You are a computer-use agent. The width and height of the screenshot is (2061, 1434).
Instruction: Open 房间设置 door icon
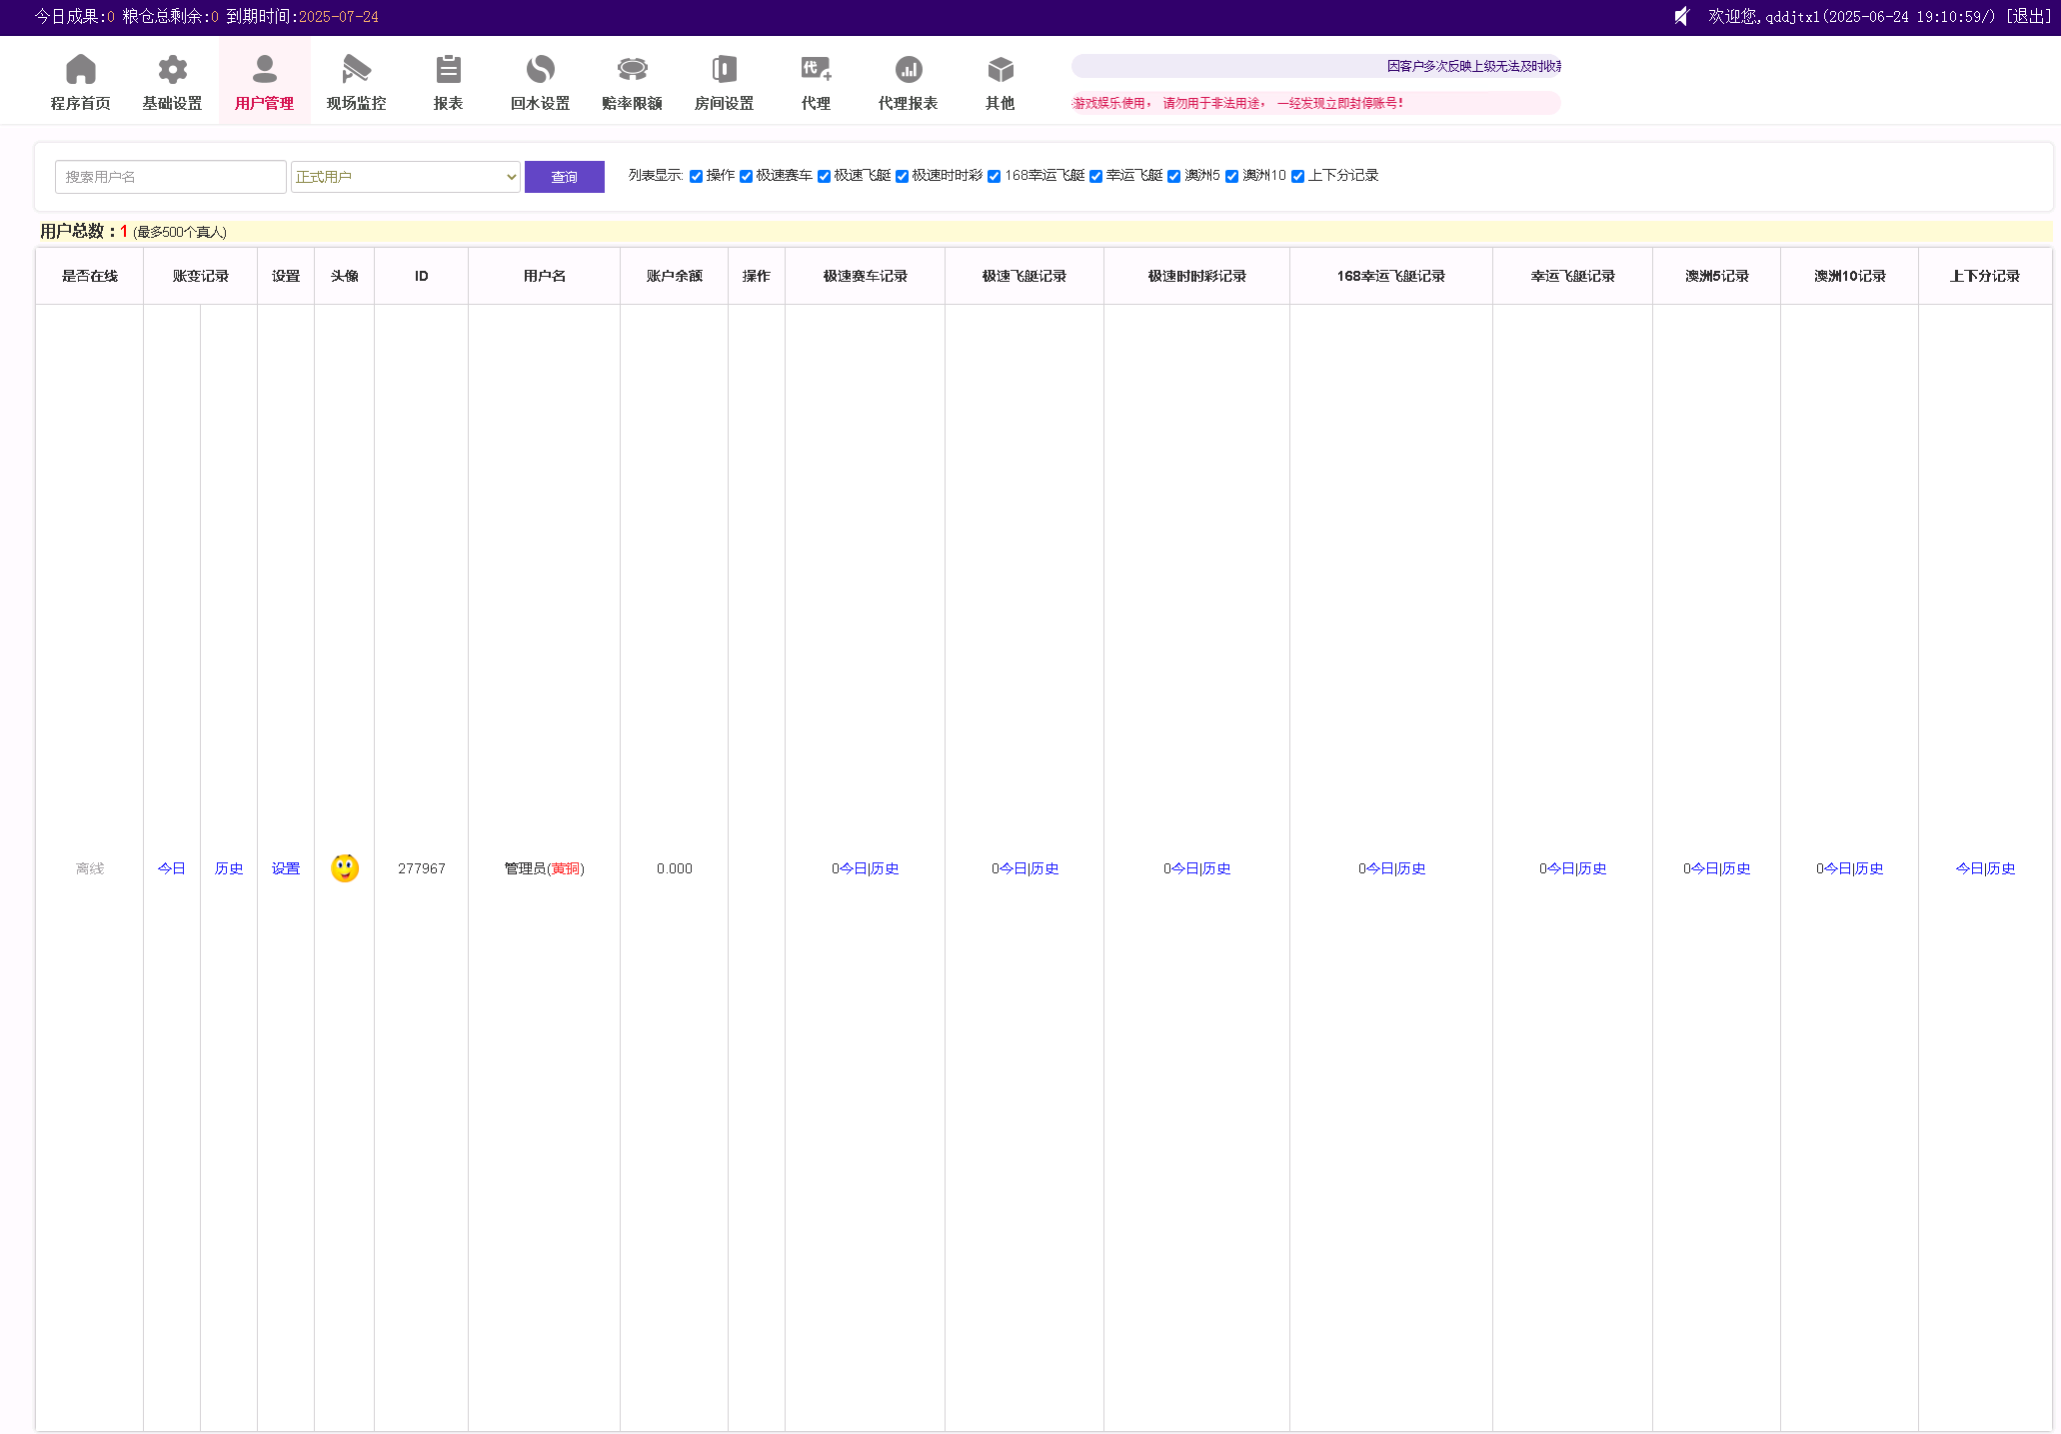tap(724, 70)
